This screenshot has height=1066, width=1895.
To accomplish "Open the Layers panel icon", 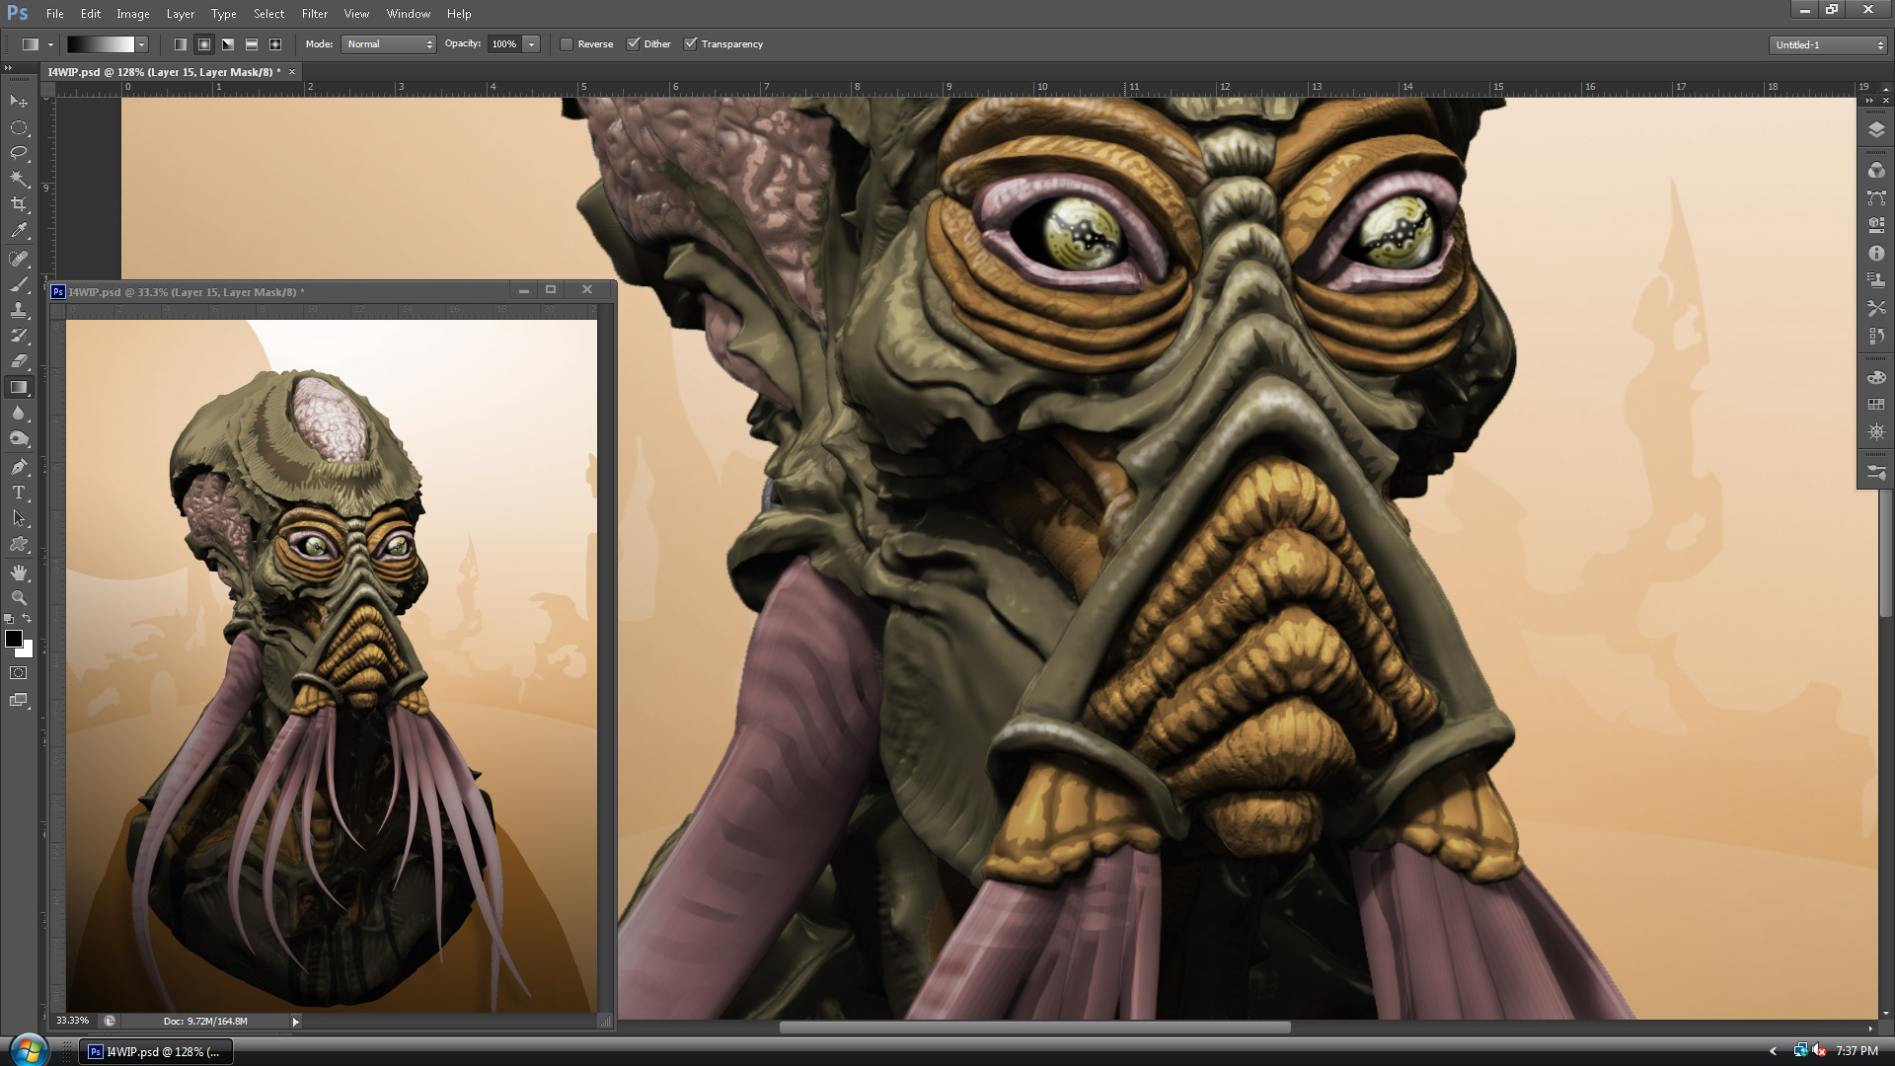I will (1876, 129).
